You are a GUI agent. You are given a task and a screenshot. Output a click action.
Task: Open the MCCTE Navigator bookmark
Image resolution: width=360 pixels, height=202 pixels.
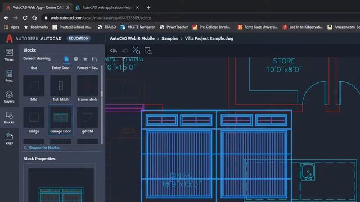[138, 27]
